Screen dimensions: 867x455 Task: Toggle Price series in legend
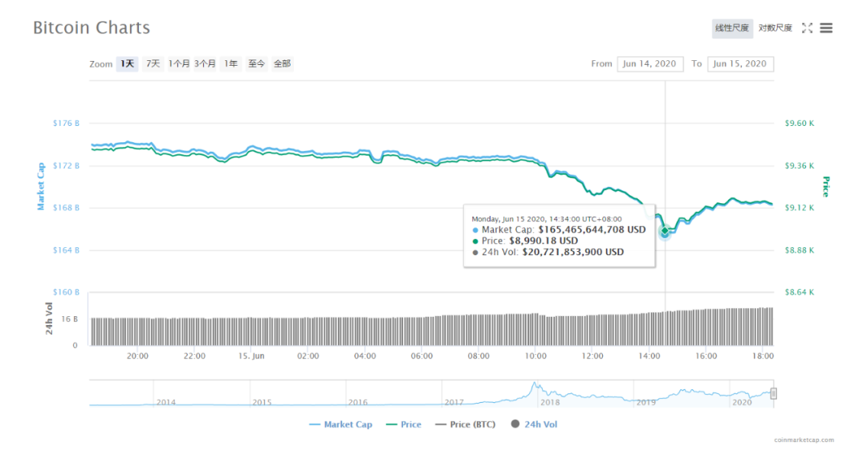coord(404,425)
